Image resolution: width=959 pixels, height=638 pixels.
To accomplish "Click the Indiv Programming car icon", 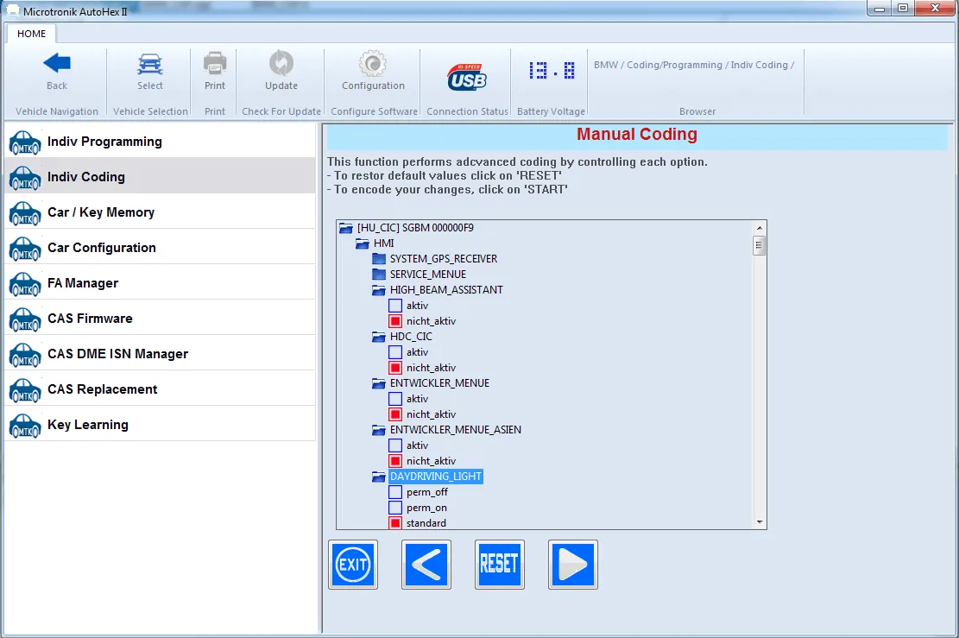I will point(25,142).
